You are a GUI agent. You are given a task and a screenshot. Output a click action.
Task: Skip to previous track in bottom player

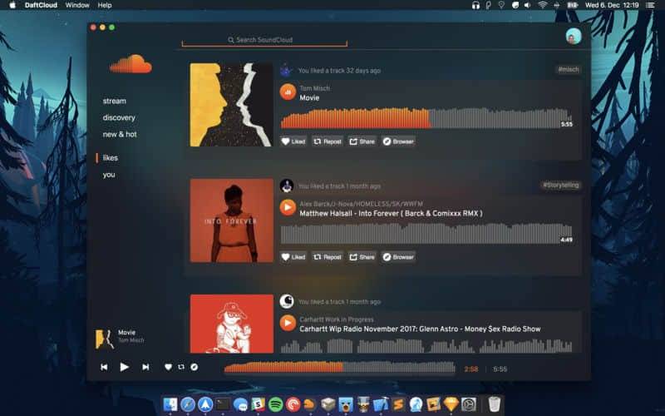pos(104,367)
